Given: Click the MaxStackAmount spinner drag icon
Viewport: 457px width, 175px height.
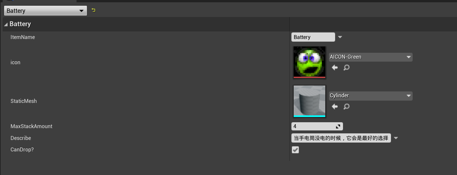Looking at the screenshot, I should coord(338,126).
